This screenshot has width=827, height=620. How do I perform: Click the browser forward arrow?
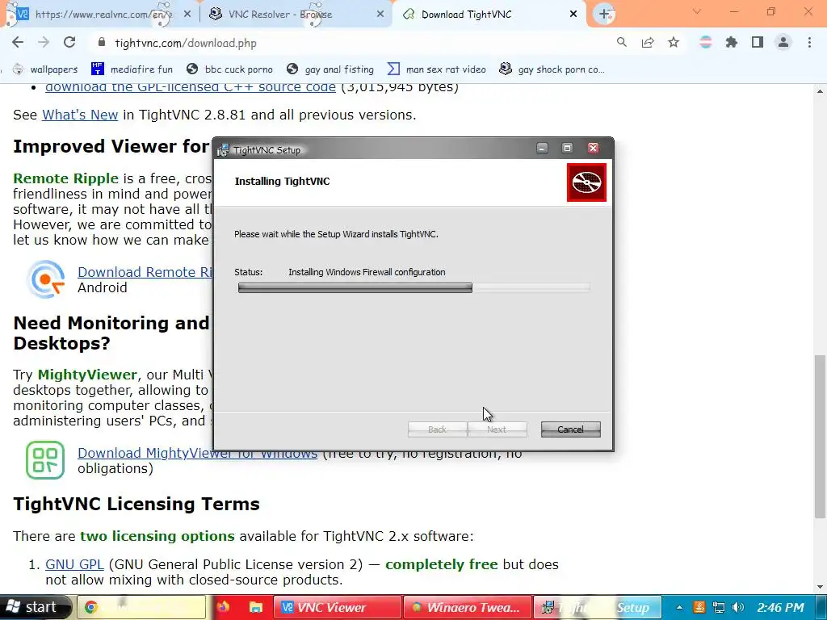pos(44,43)
